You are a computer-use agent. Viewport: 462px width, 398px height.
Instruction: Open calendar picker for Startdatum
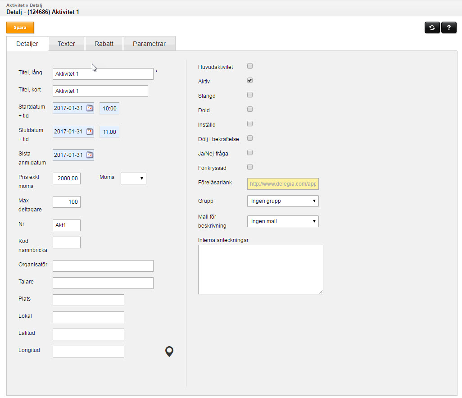click(x=90, y=108)
